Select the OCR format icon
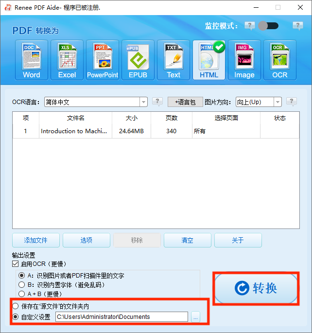Image resolution: width=312 pixels, height=333 pixels. point(280,60)
